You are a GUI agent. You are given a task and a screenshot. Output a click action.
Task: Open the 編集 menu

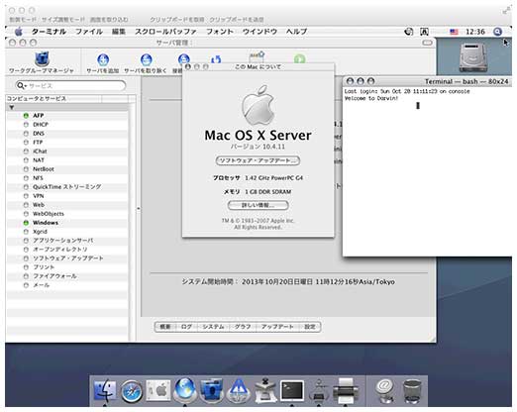(x=119, y=32)
